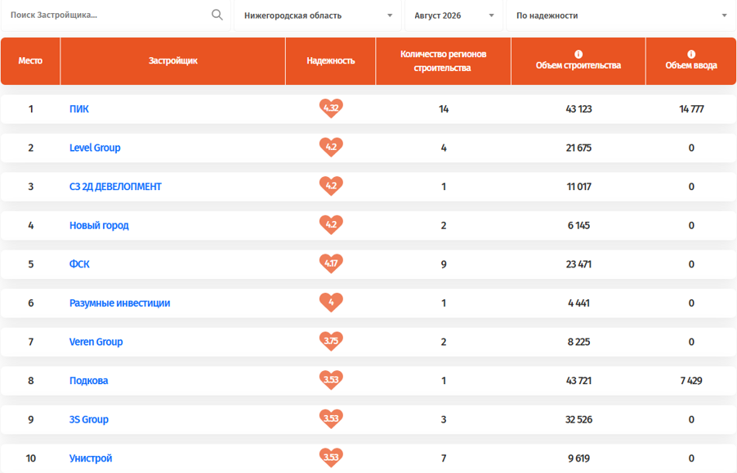Screen dimensions: 737x473
Task: Click the regions count 9 for ФСК
Action: click(x=444, y=264)
